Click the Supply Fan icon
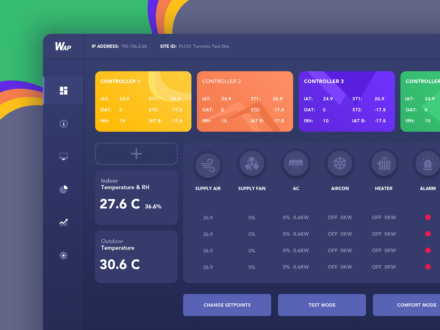Screen dimensions: 440x330 pos(252,164)
